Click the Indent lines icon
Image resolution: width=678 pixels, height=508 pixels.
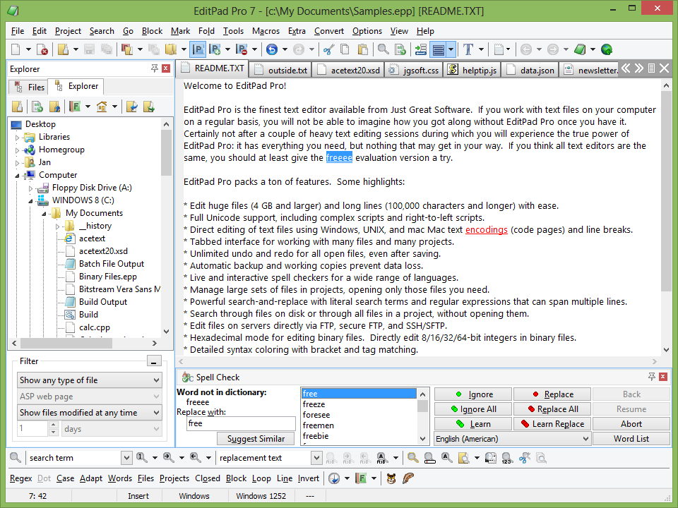[x=420, y=49]
